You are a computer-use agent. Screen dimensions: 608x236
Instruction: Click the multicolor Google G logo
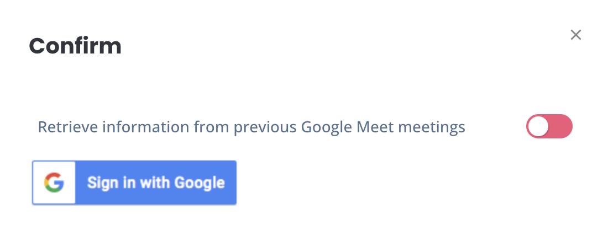[x=54, y=183]
